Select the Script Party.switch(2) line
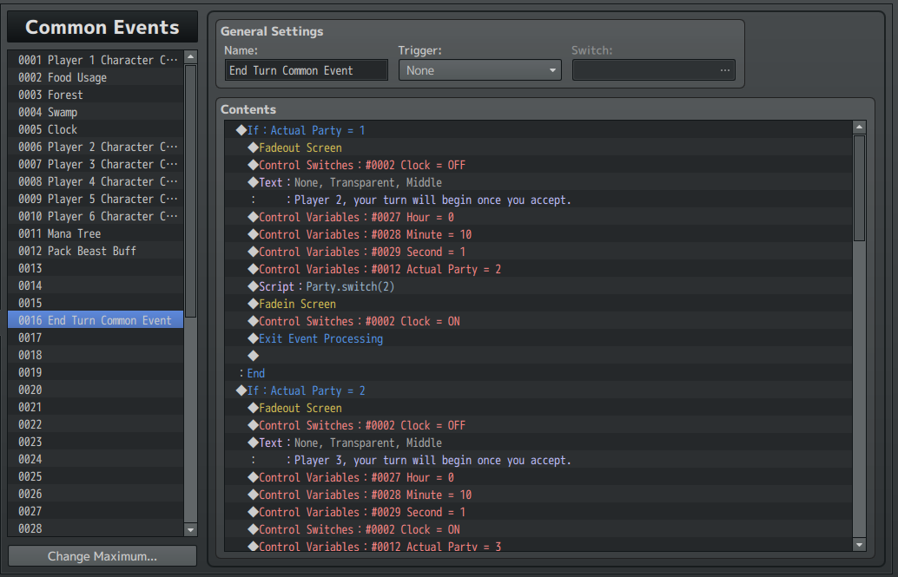This screenshot has height=577, width=898. 538,286
